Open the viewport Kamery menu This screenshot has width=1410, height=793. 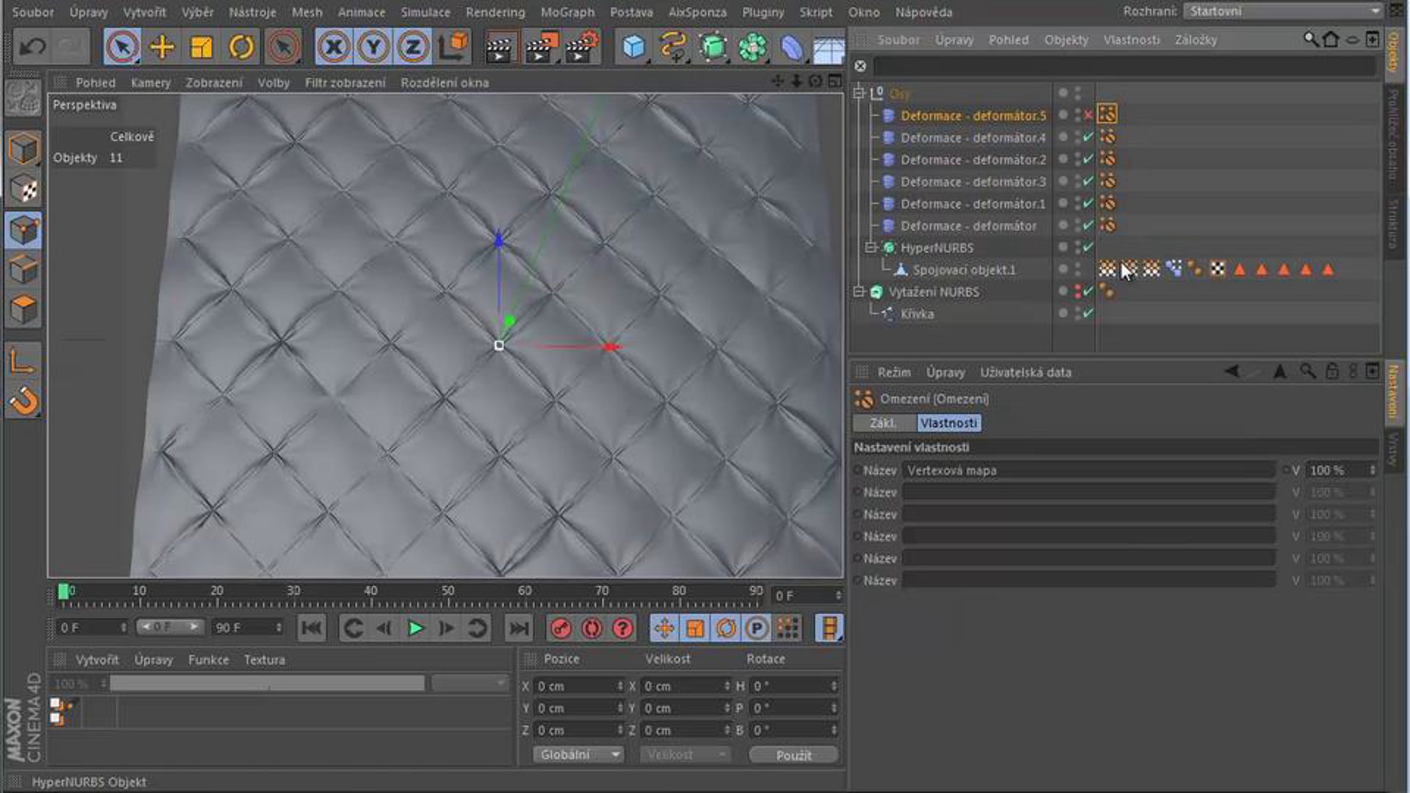(x=150, y=83)
